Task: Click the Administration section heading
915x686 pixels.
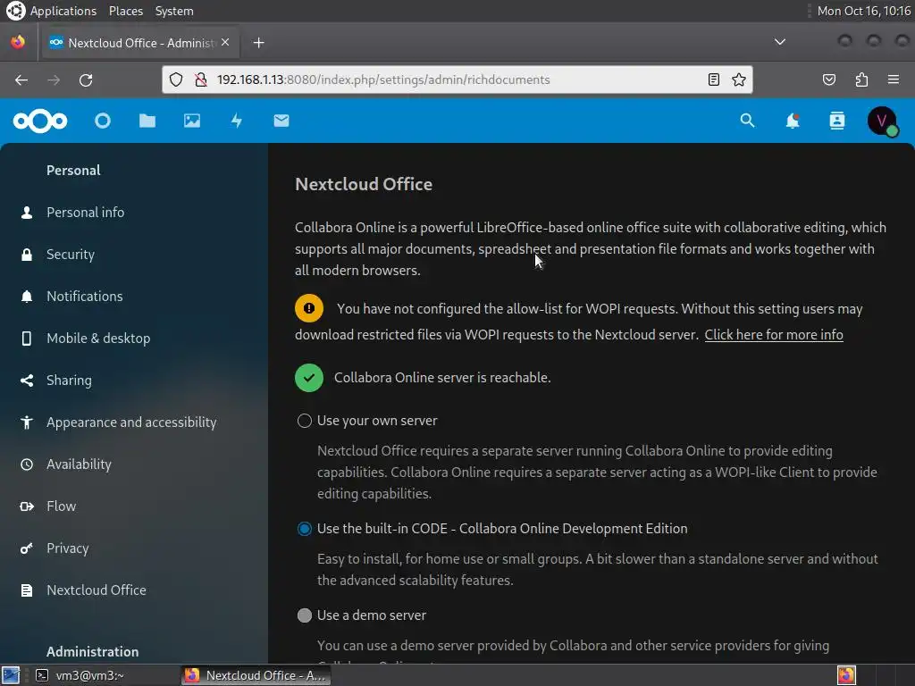Action: [x=92, y=651]
